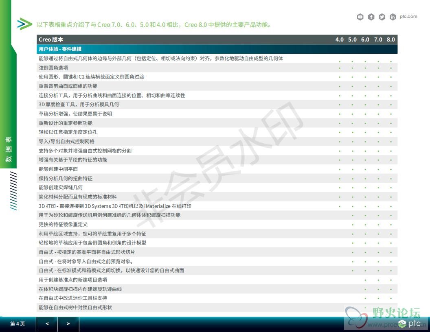Select the 用户体验 - 零件建模 section header
This screenshot has width=430, height=332.
tap(217, 49)
